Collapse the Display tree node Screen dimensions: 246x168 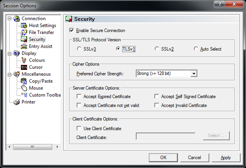(10, 53)
